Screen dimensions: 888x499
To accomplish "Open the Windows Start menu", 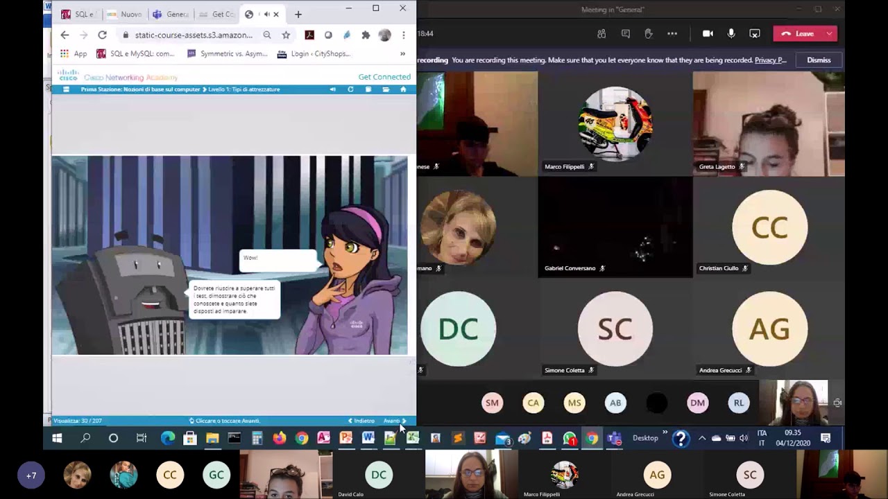I will pyautogui.click(x=57, y=438).
